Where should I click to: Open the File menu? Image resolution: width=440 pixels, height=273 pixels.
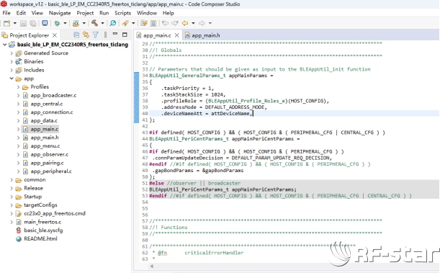(6, 13)
